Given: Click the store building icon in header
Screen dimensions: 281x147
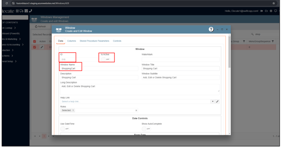Looking at the screenshot, I should click(x=26, y=11).
